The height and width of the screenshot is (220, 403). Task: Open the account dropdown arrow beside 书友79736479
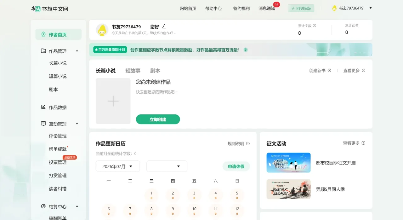point(371,8)
